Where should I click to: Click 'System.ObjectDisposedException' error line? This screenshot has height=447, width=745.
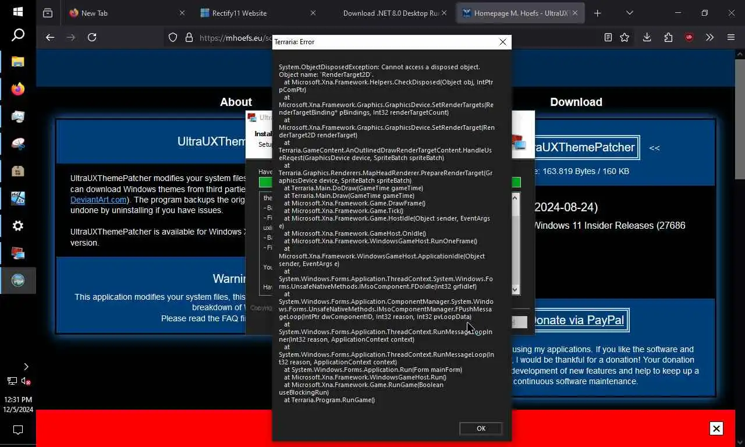[379, 67]
